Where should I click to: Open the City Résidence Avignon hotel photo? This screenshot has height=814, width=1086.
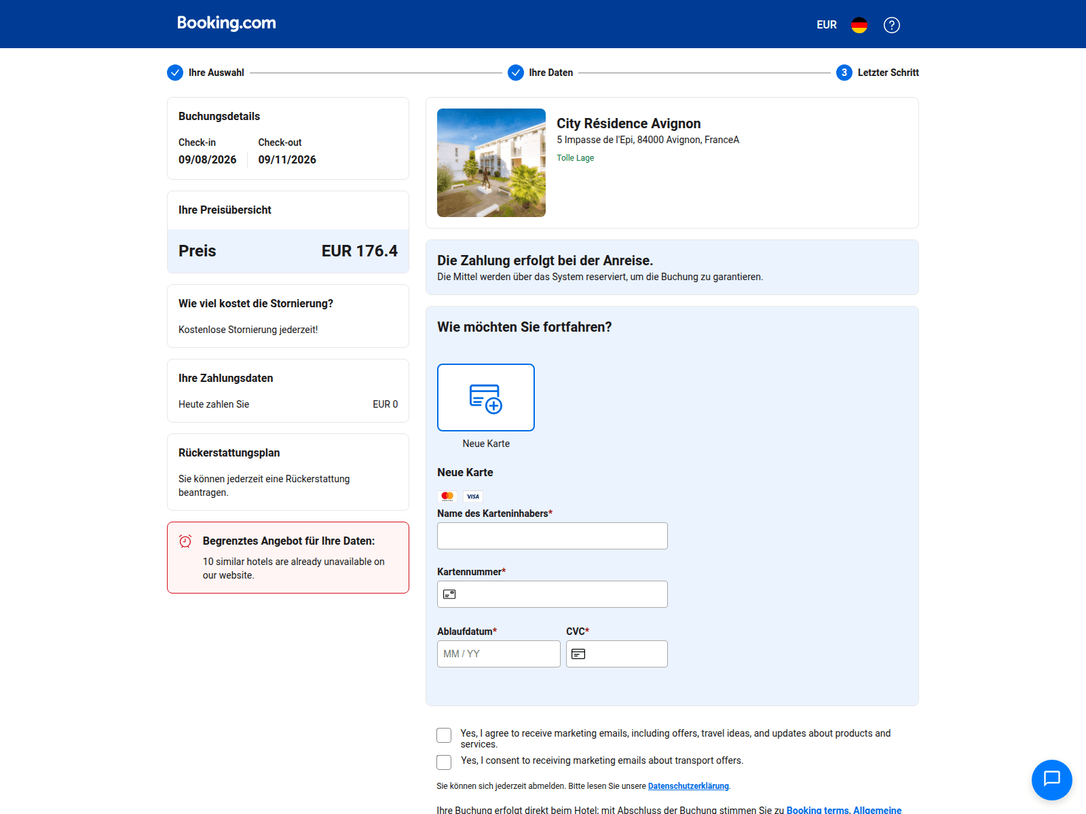(x=491, y=163)
